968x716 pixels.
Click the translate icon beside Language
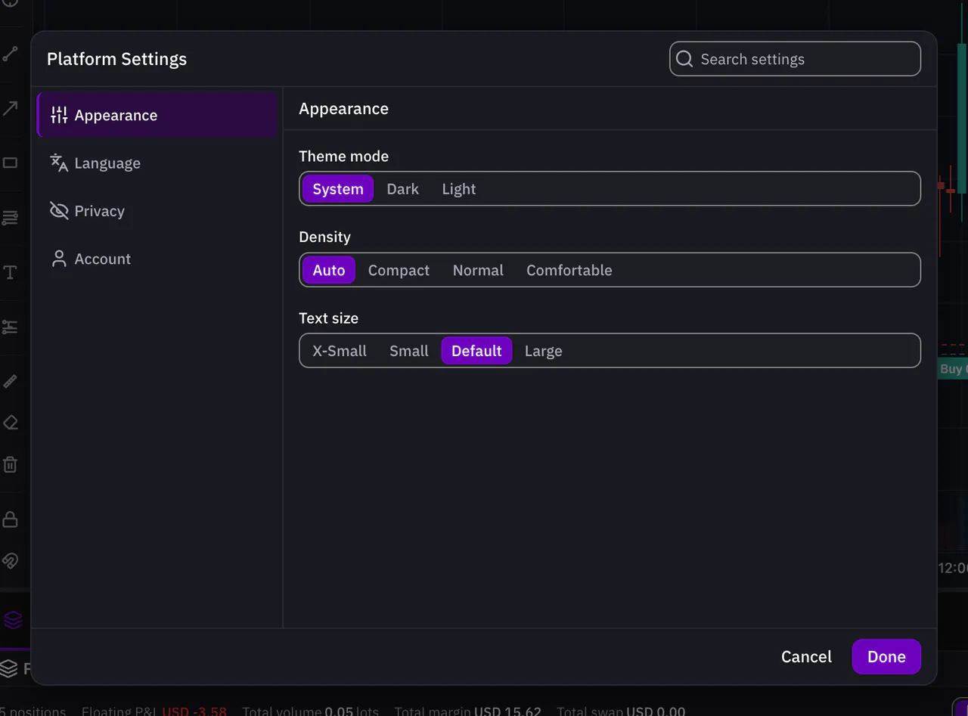(x=59, y=163)
